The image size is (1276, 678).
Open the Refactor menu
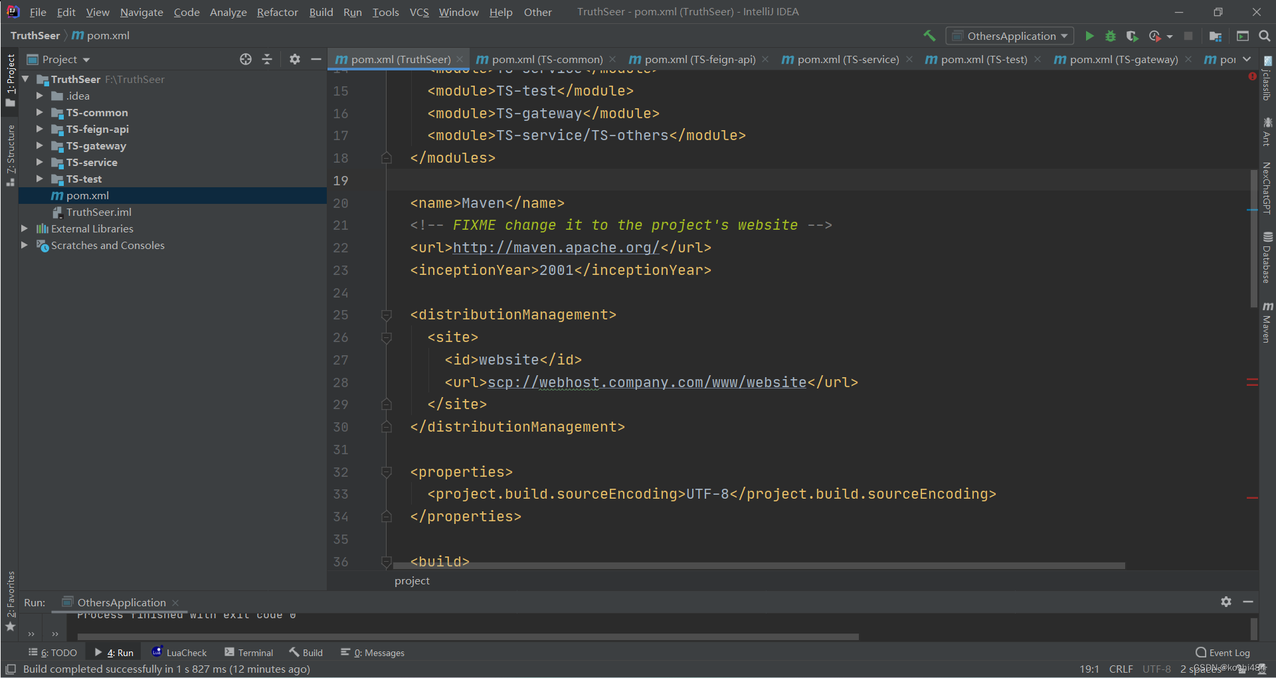[278, 12]
